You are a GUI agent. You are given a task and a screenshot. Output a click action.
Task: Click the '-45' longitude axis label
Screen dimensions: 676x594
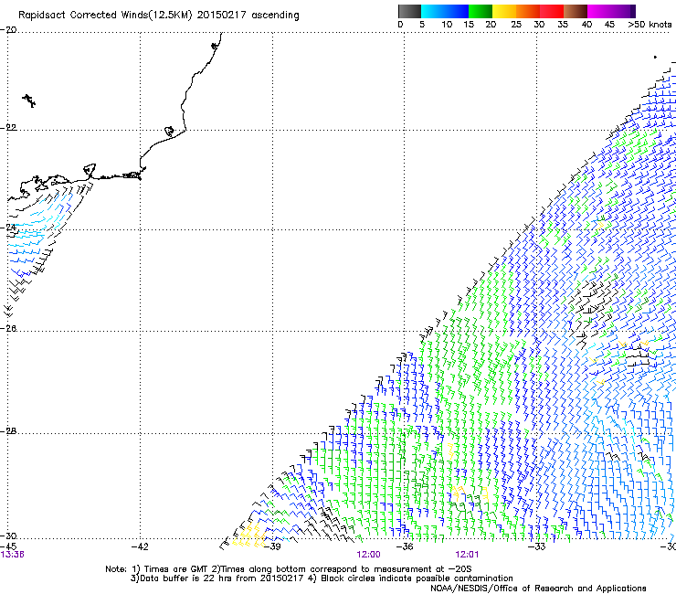pyautogui.click(x=8, y=547)
